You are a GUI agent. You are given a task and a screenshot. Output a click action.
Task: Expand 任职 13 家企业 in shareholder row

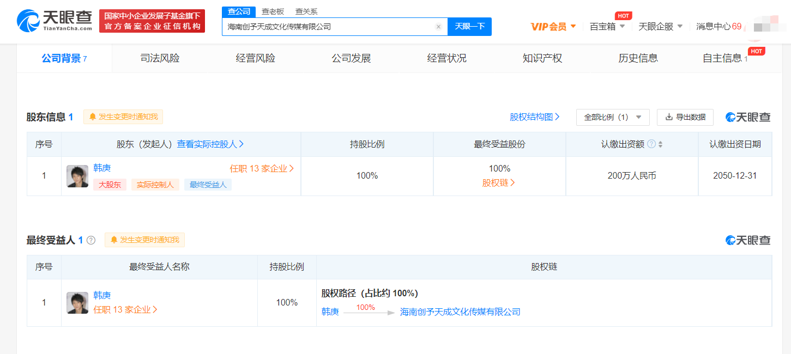[x=262, y=169]
